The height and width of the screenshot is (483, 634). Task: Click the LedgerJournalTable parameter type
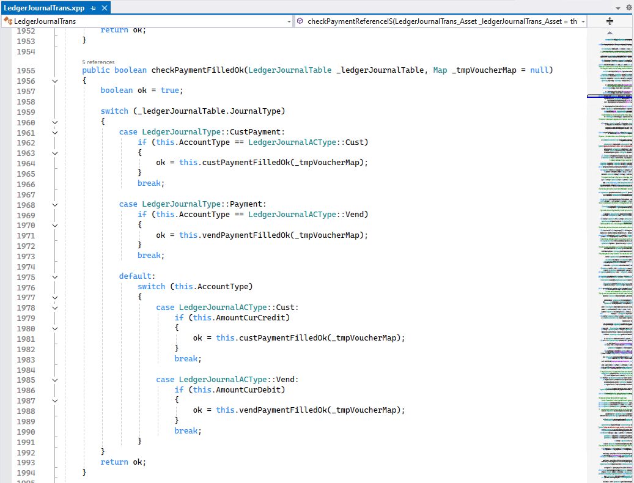point(290,70)
